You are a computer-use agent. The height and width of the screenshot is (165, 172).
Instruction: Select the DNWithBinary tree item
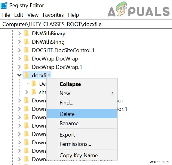(x=49, y=34)
